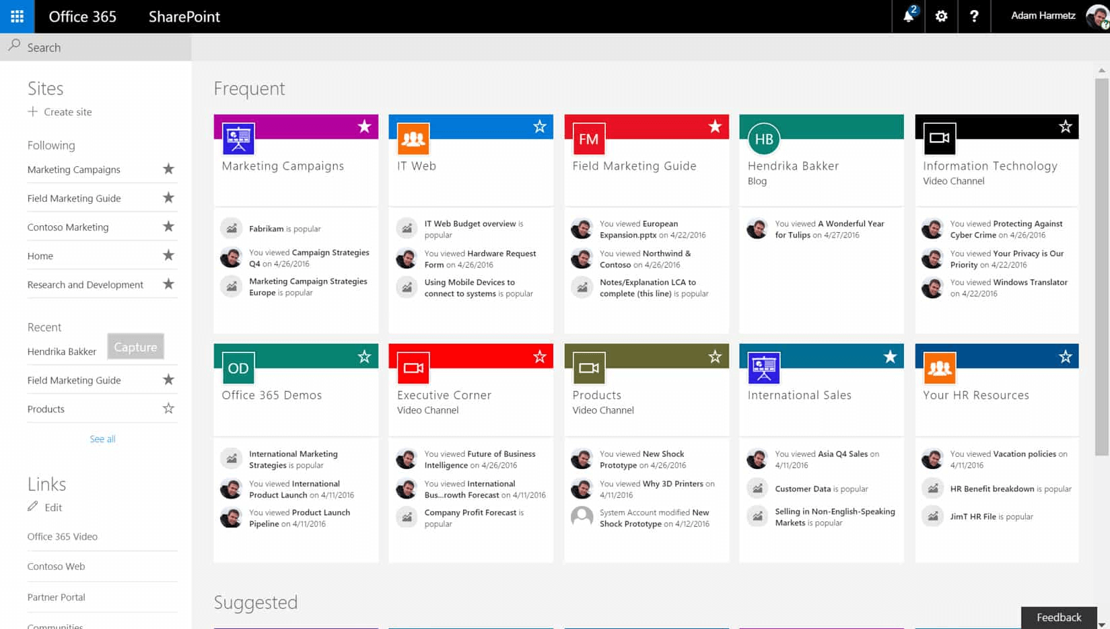Open Hendrika Bakker in Recent list

(x=62, y=351)
